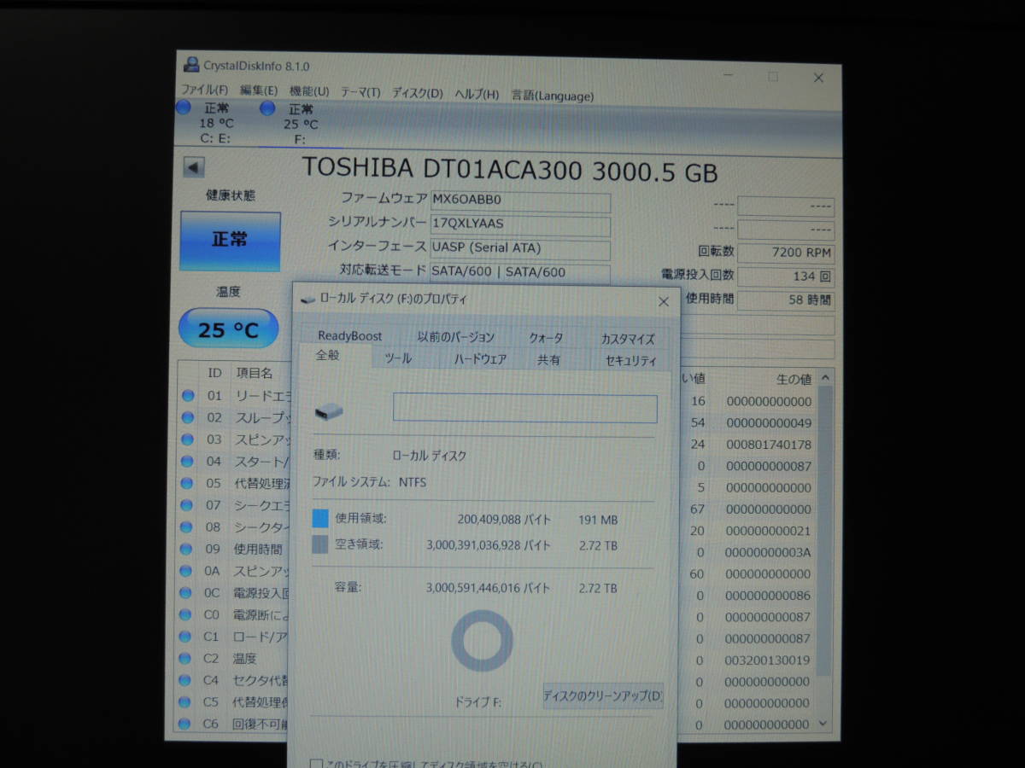Open the 編集(E) menu
This screenshot has height=768, width=1025.
click(259, 90)
